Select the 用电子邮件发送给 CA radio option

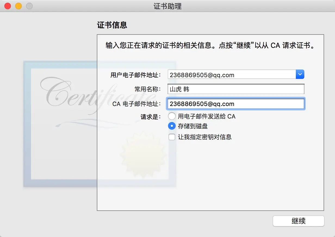point(172,117)
